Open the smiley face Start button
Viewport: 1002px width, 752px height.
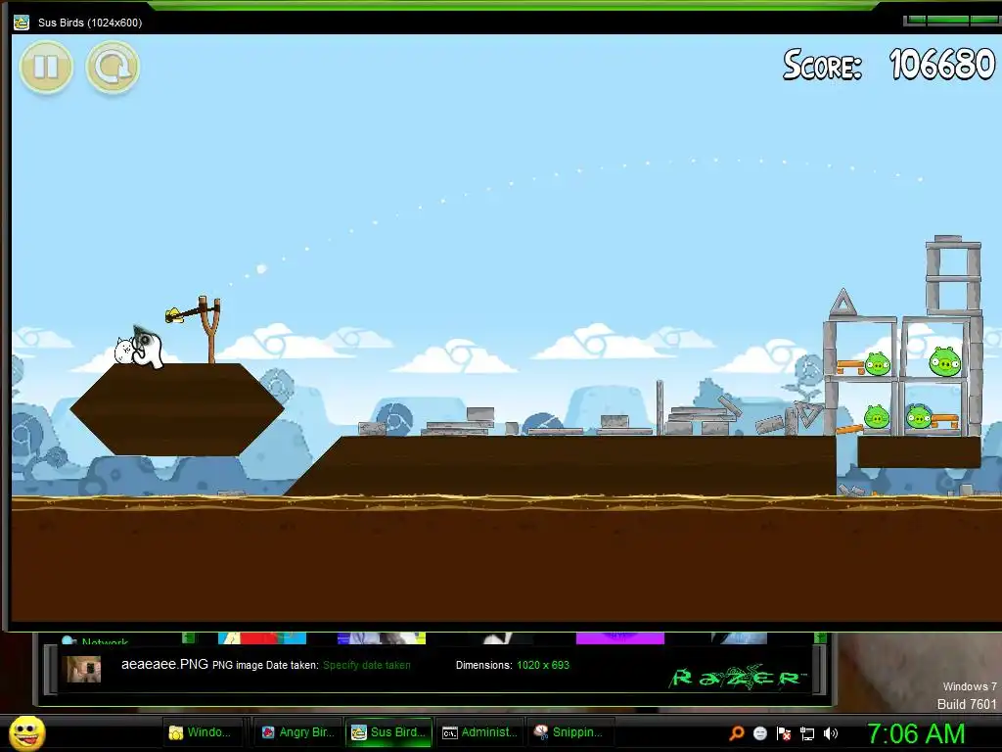click(27, 733)
